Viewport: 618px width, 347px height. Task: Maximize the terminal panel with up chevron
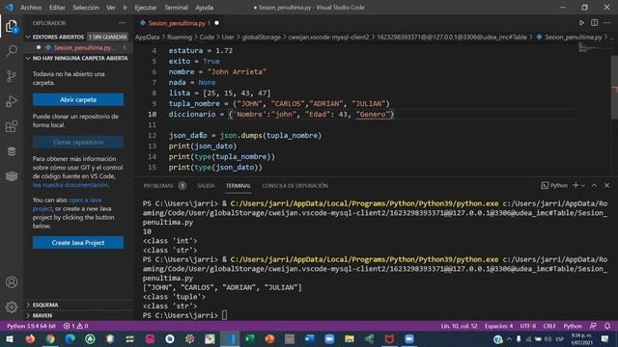(x=595, y=185)
